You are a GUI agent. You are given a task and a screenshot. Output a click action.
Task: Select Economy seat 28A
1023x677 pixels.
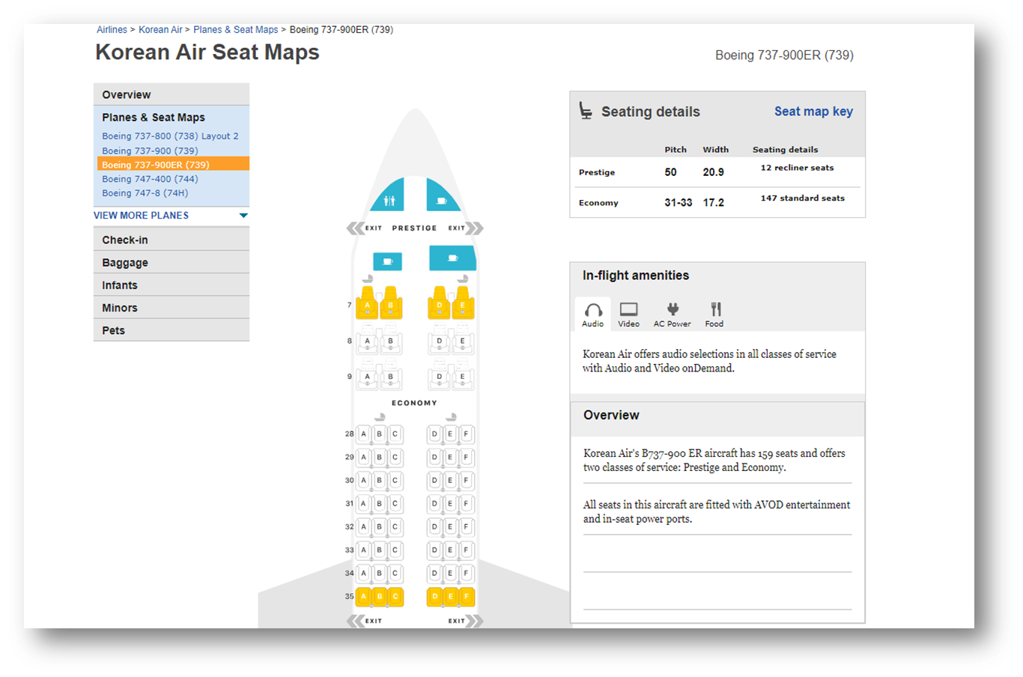point(363,434)
